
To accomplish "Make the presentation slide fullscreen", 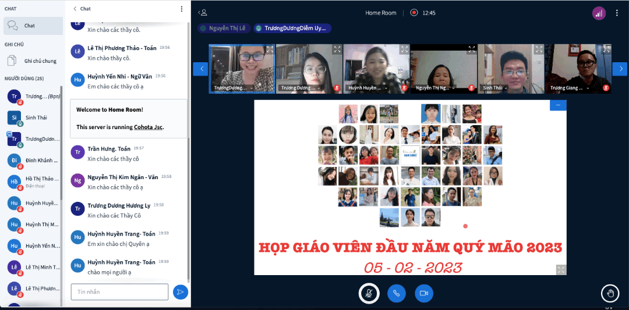I will 560,269.
